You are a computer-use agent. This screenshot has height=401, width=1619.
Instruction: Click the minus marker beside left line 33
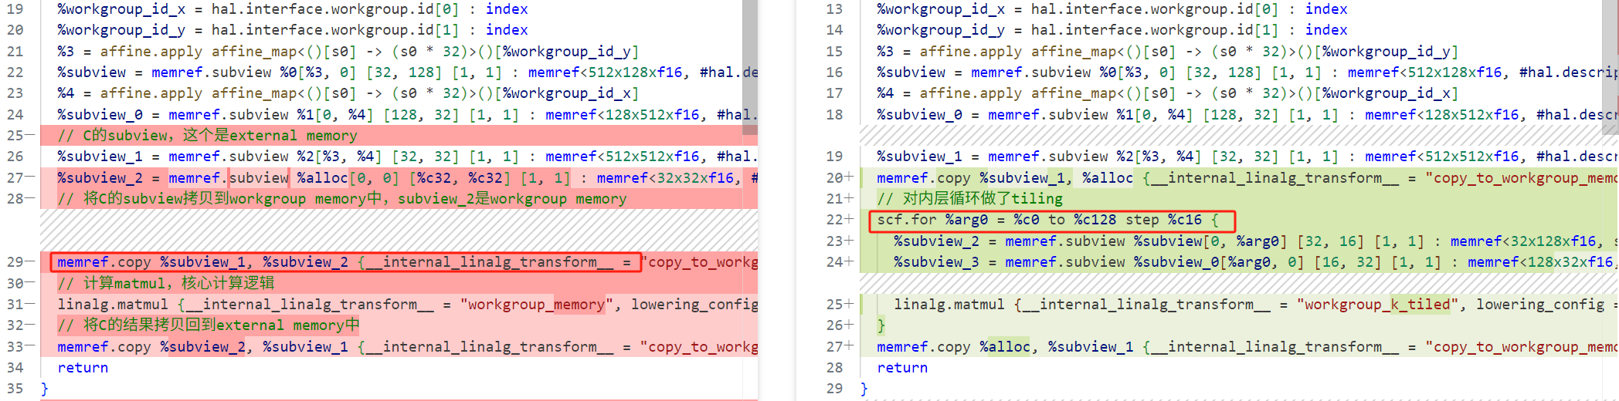coord(30,347)
